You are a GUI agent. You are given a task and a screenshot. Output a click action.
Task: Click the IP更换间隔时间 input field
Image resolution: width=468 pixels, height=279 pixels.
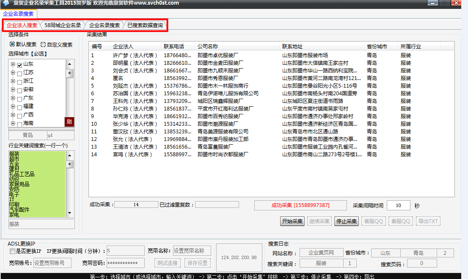tap(125, 251)
